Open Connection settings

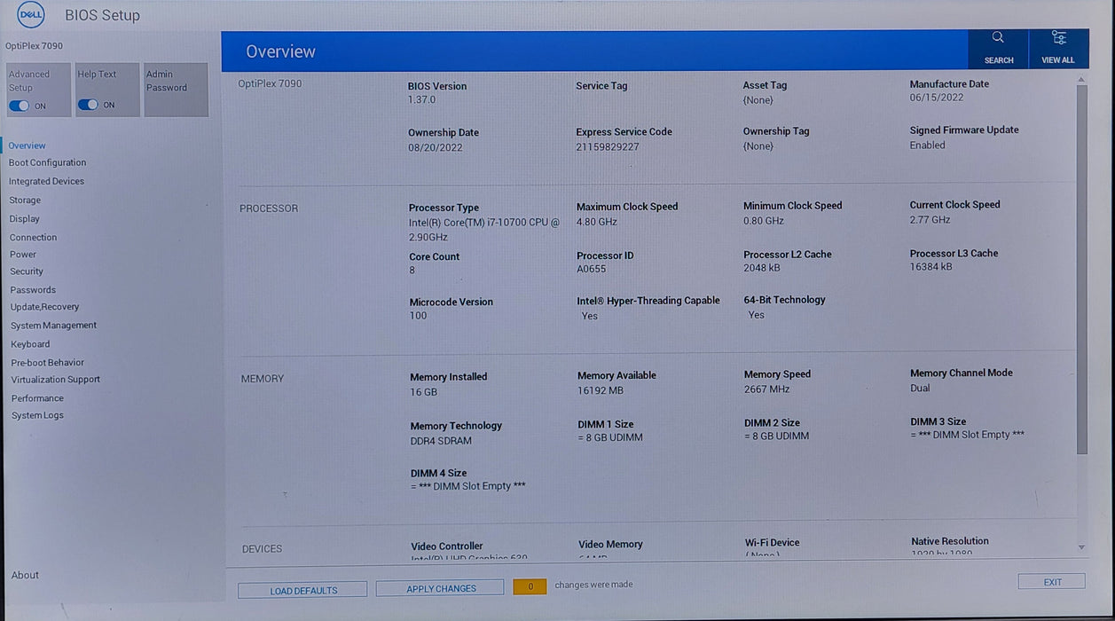34,238
